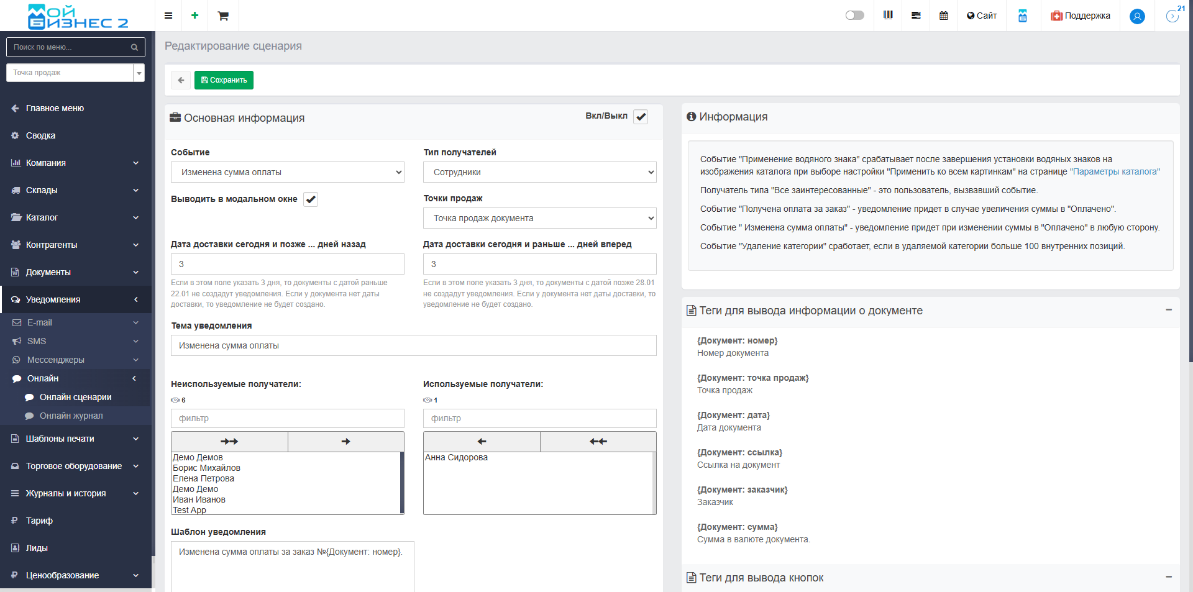1193x592 pixels.
Task: Move all recipients right with double arrow
Action: pos(229,442)
